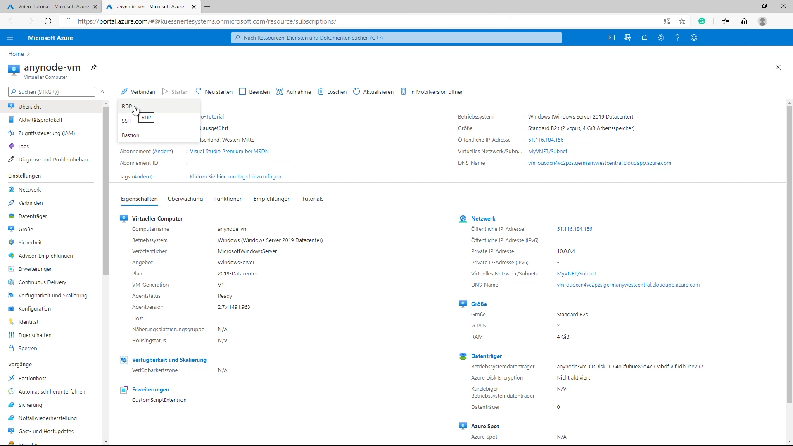This screenshot has width=793, height=446.
Task: Open portal settings gear
Action: click(661, 38)
